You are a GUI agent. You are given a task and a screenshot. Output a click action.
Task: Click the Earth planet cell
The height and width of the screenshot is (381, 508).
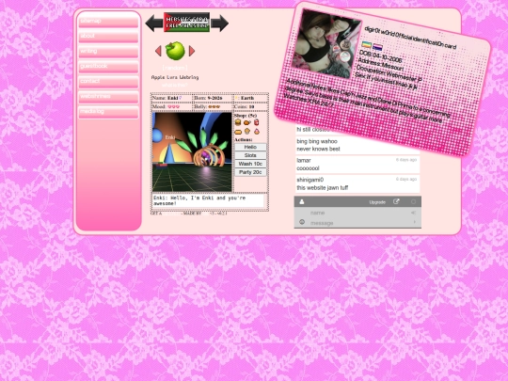pos(250,98)
